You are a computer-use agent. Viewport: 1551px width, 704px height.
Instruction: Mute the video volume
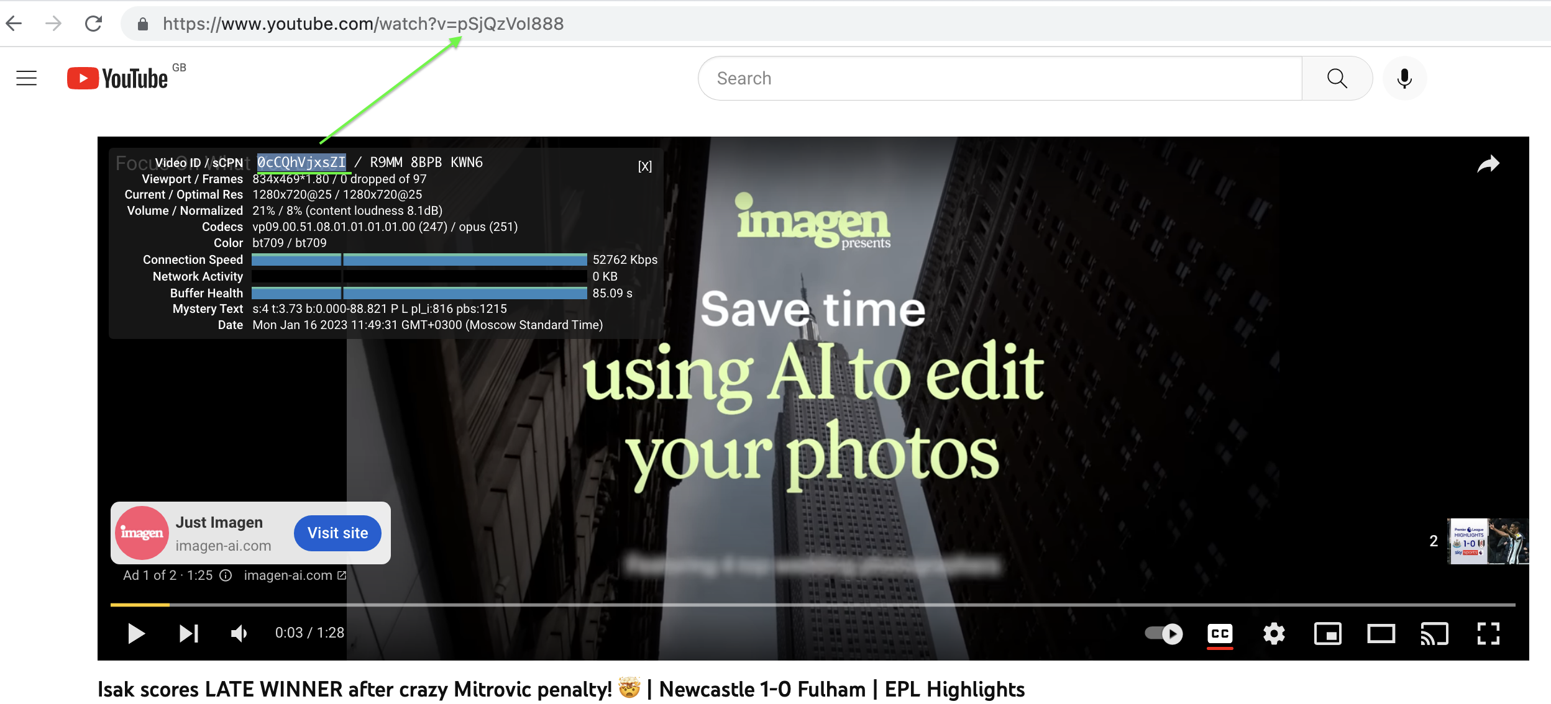[x=239, y=633]
